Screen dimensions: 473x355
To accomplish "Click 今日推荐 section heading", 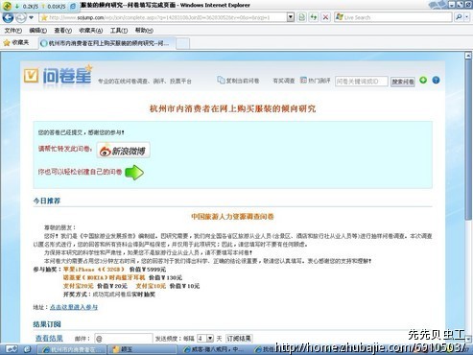I will (x=47, y=201).
